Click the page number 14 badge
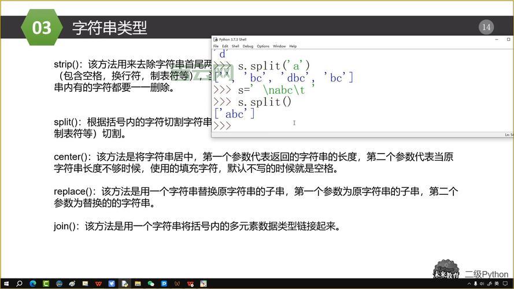514x289 pixels. coord(486,27)
